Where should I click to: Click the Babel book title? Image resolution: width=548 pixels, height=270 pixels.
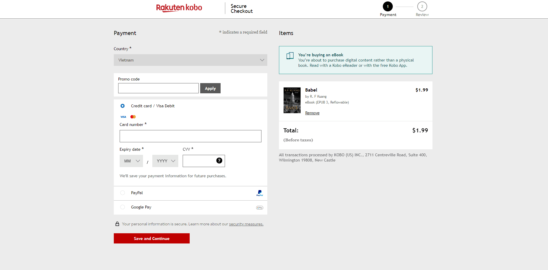311,90
